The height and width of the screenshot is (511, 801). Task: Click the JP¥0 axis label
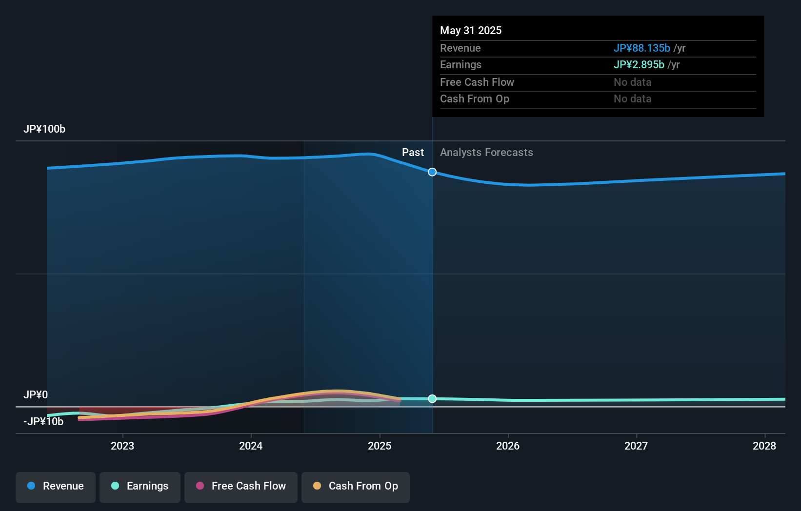click(36, 394)
